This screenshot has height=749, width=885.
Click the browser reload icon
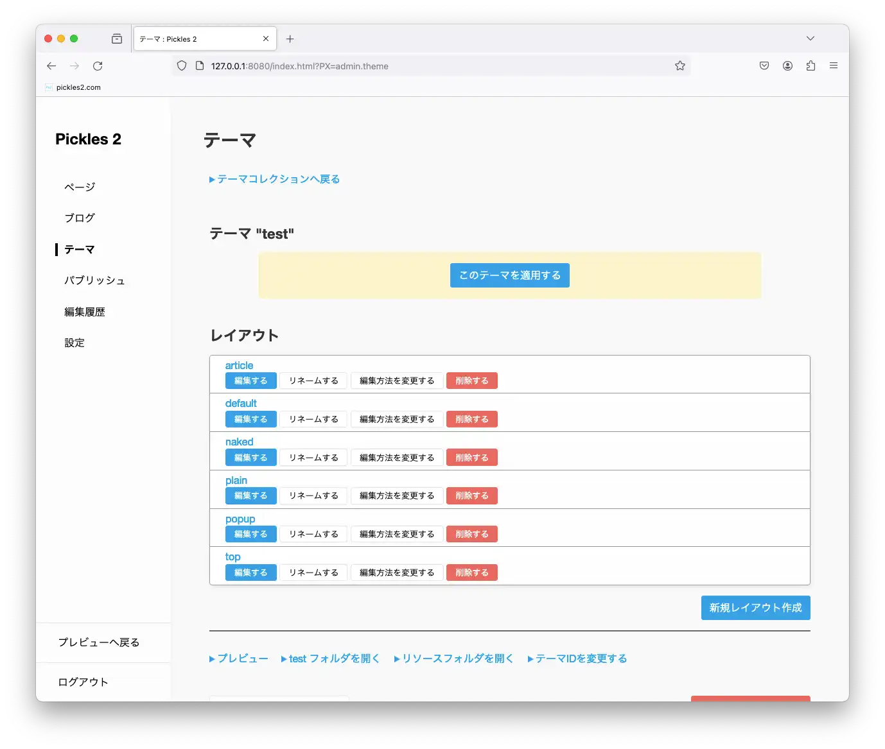(x=98, y=66)
